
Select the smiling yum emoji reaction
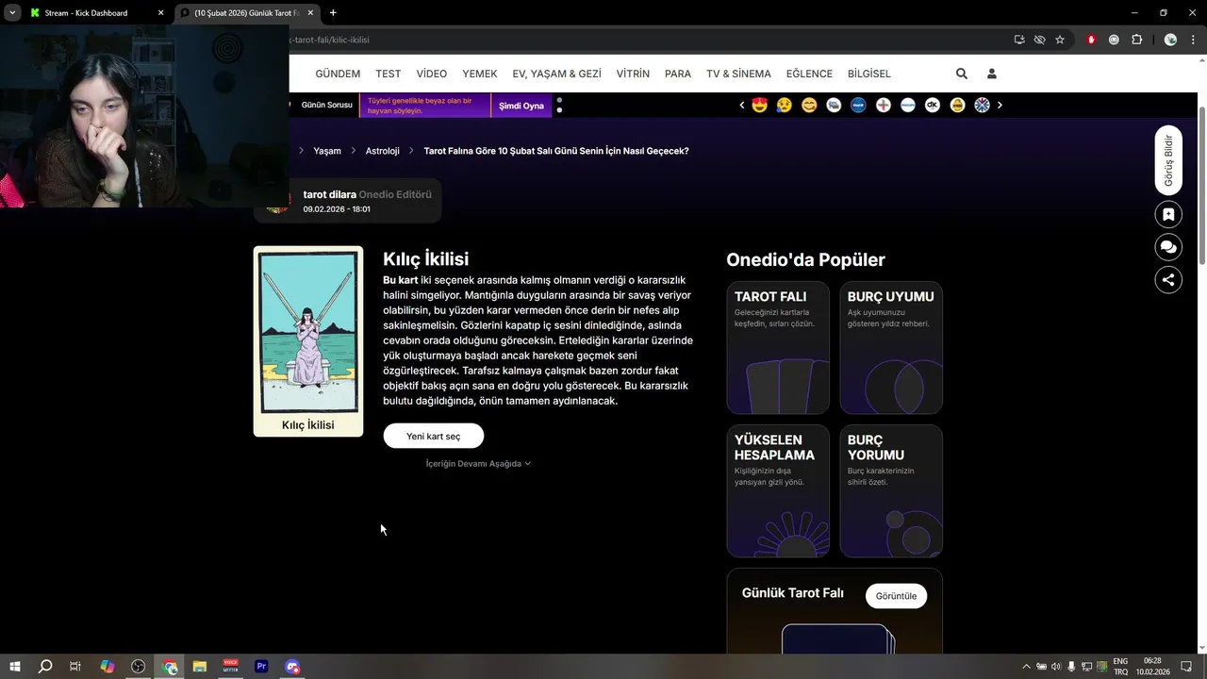[809, 105]
